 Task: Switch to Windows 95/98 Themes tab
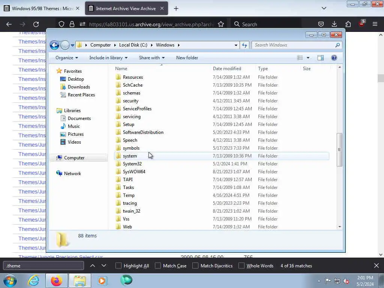[42, 9]
